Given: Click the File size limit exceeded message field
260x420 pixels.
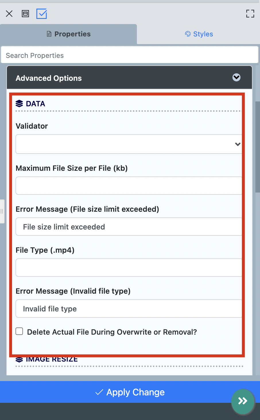Looking at the screenshot, I should coord(129,227).
